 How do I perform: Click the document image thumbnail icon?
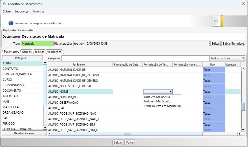click(216, 21)
